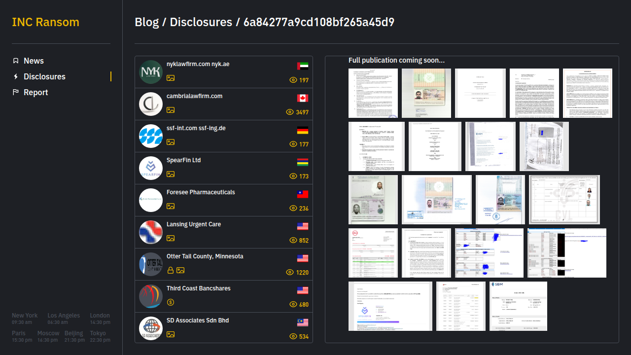The image size is (631, 355).
Task: Open the News section in sidebar
Action: [34, 61]
